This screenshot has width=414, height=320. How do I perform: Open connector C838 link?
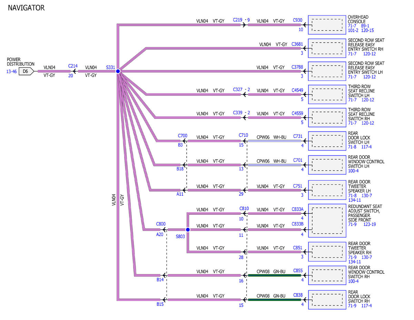coord(298,295)
